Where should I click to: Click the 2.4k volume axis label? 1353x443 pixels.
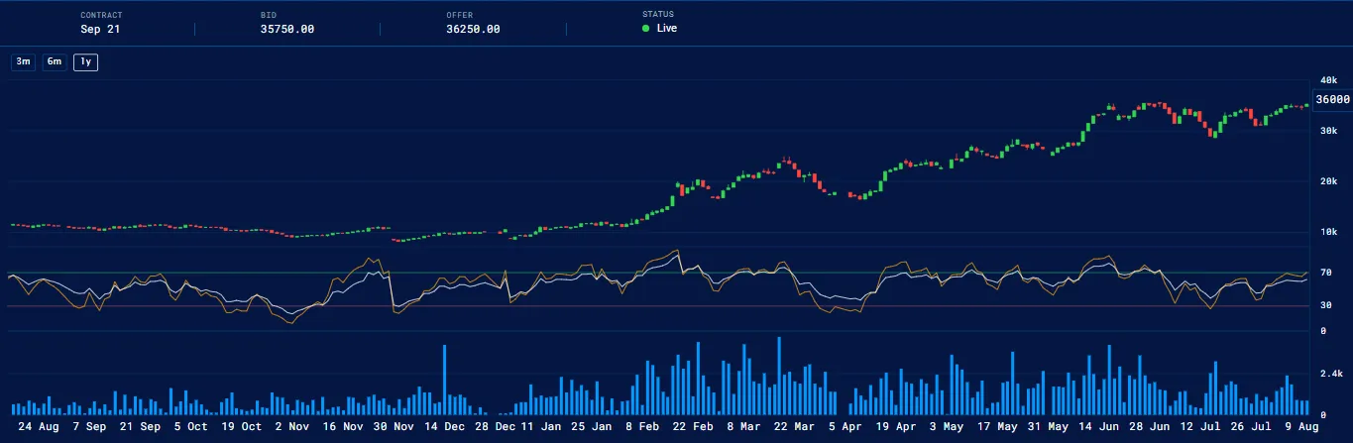tap(1331, 374)
